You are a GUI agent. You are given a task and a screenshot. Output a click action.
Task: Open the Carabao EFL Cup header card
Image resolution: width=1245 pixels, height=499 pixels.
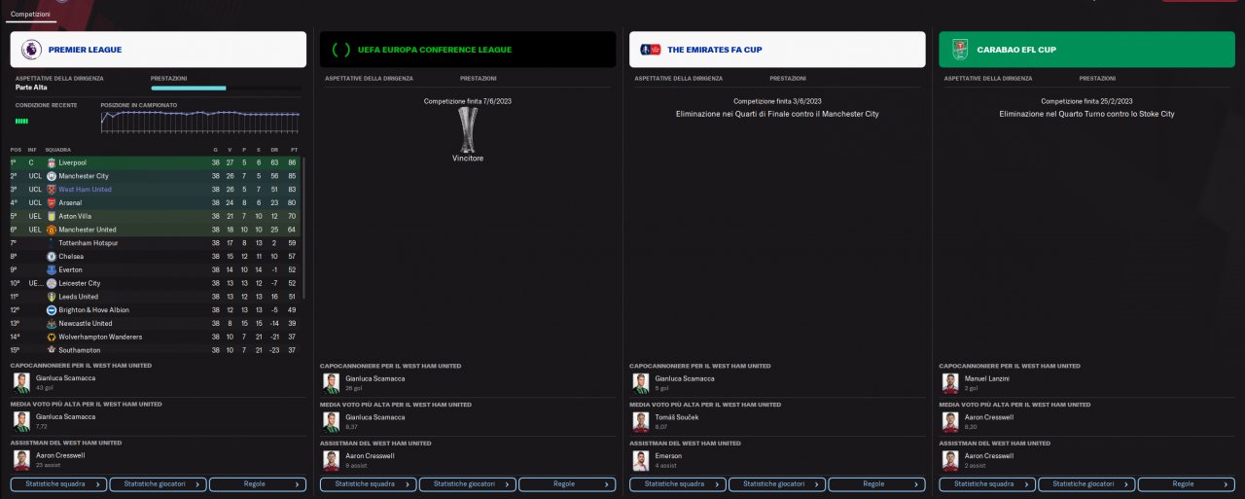point(1086,50)
